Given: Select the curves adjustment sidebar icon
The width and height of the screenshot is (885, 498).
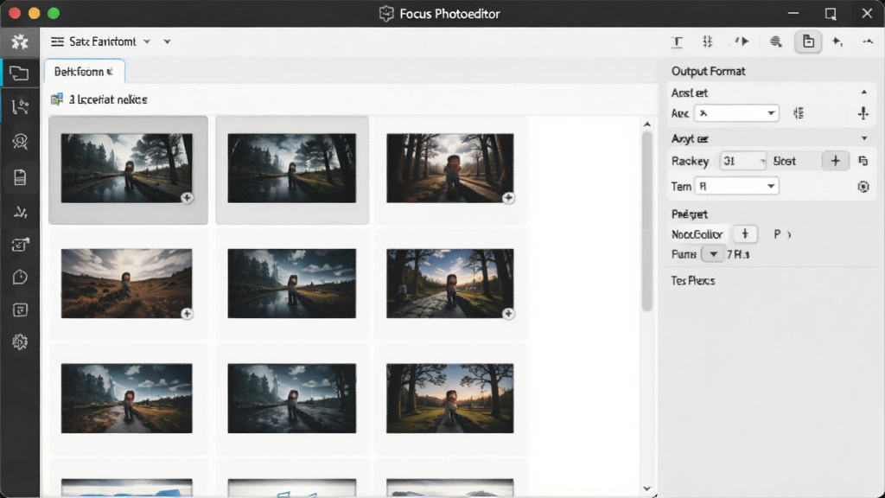Looking at the screenshot, I should click(x=20, y=212).
